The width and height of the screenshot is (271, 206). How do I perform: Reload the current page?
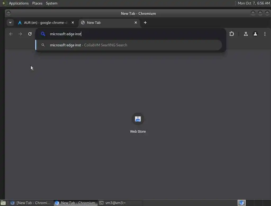click(30, 34)
